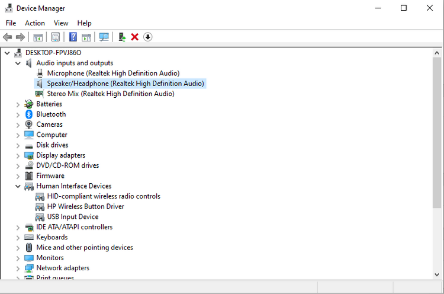Minimize the Device Manager window
This screenshot has height=294, width=444.
(x=378, y=8)
